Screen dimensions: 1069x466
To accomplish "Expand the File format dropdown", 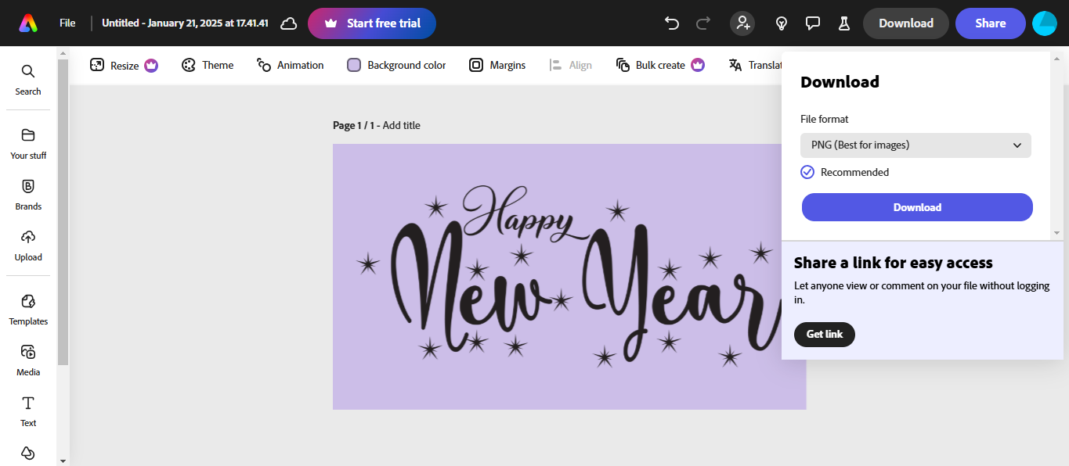I will pyautogui.click(x=916, y=145).
